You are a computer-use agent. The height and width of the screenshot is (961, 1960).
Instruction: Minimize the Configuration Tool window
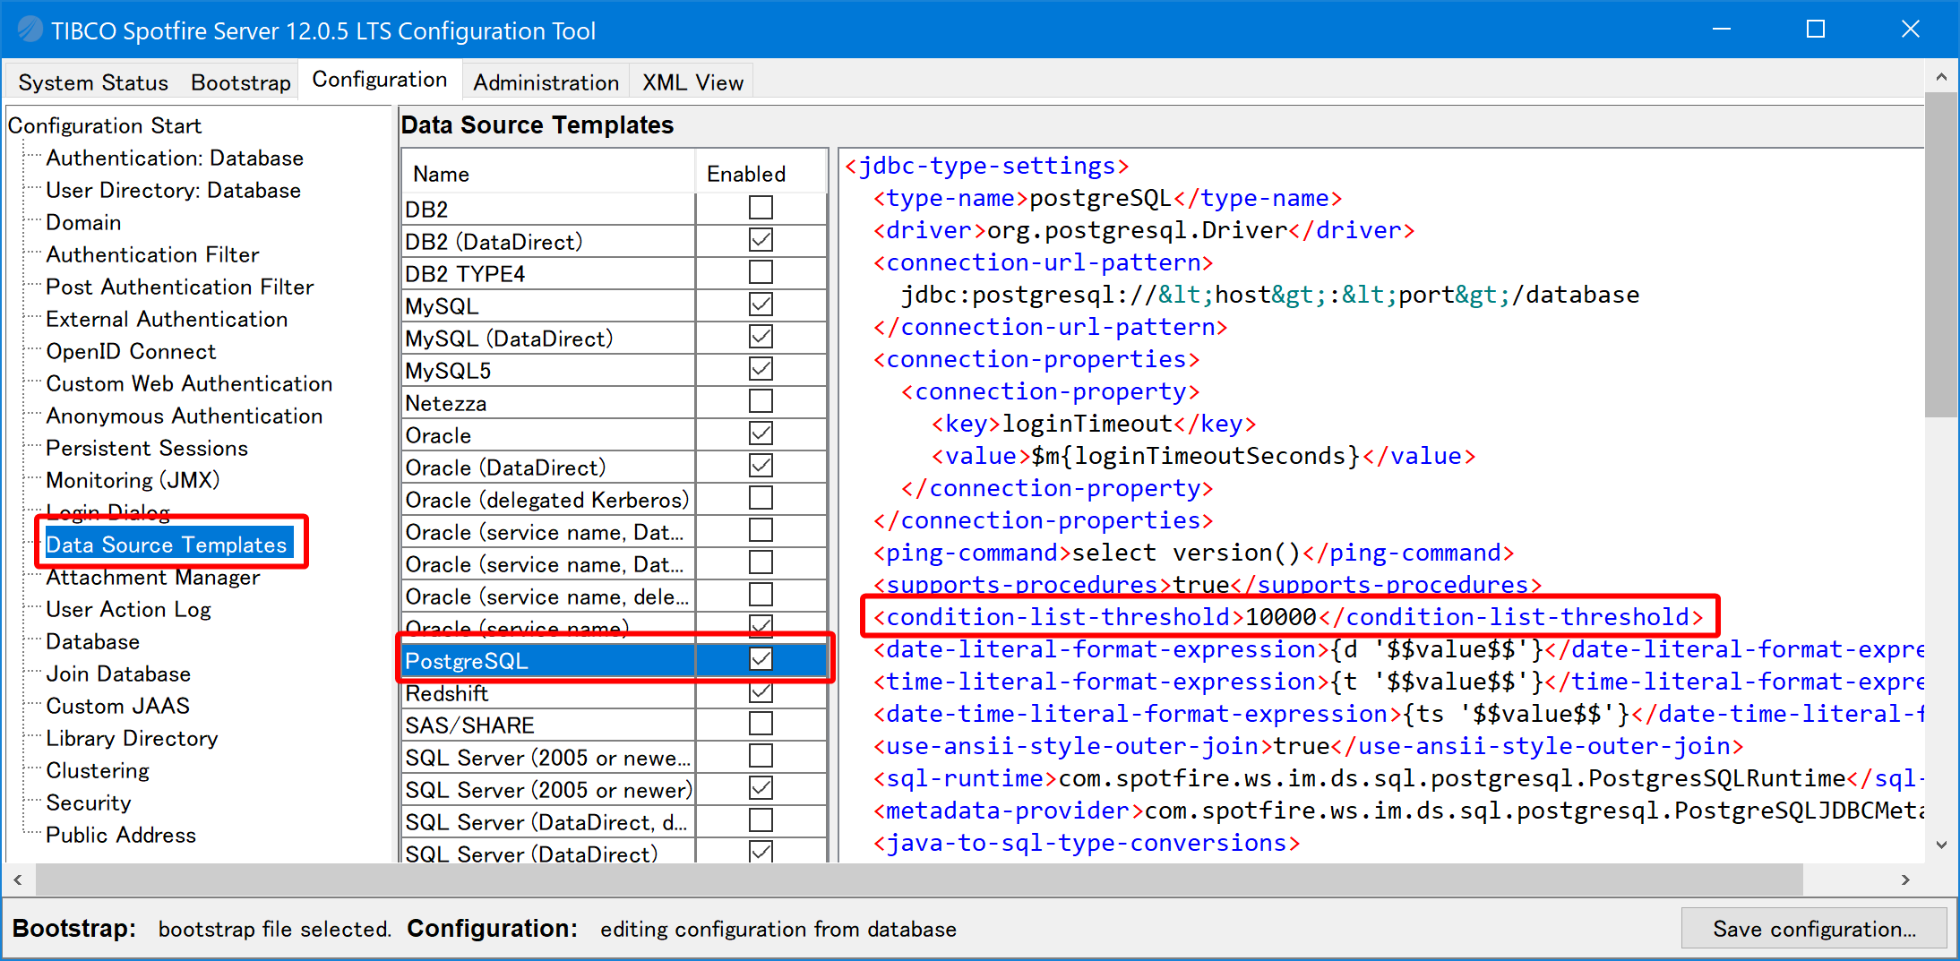pyautogui.click(x=1721, y=29)
